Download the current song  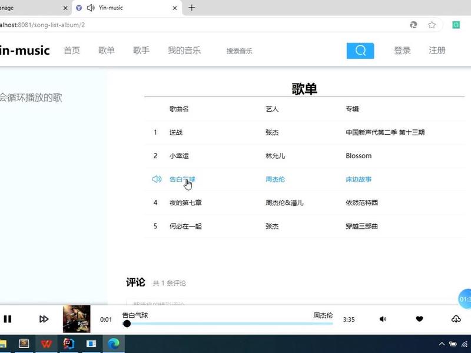click(x=456, y=319)
